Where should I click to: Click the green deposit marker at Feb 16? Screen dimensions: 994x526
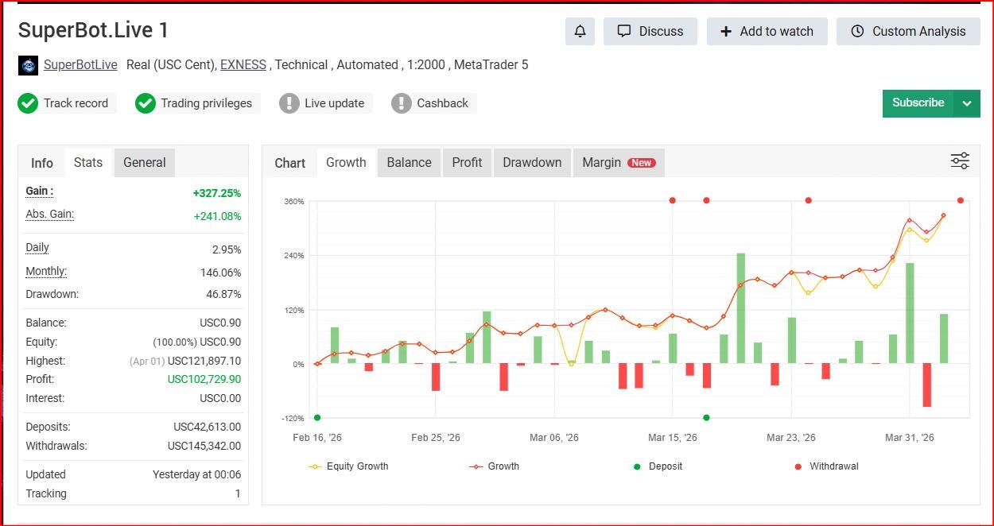[317, 418]
